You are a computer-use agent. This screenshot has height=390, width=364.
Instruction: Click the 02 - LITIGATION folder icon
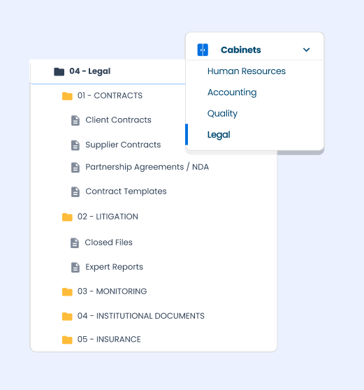67,217
